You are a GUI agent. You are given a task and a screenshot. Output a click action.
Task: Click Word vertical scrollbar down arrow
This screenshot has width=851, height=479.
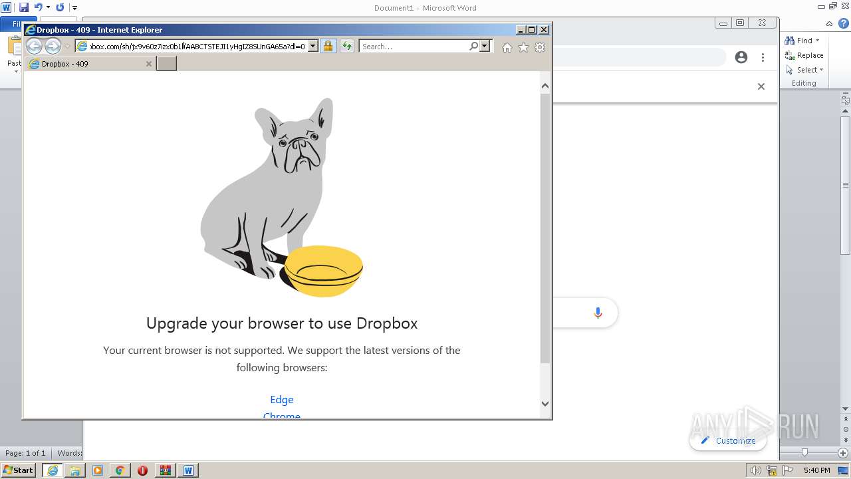(x=846, y=408)
